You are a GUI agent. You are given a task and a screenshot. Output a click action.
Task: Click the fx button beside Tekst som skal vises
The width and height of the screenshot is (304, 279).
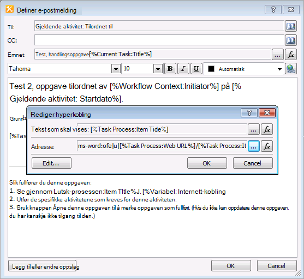click(267, 129)
